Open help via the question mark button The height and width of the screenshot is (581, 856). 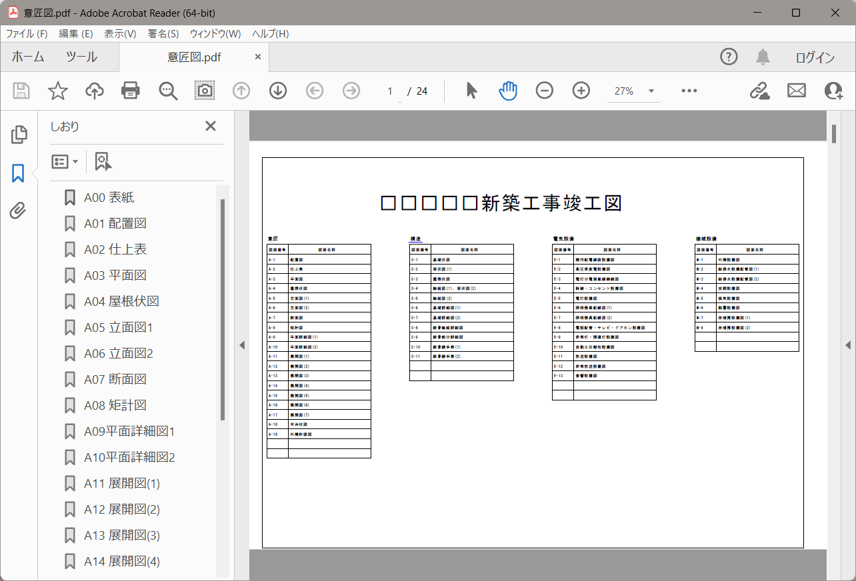(x=728, y=57)
